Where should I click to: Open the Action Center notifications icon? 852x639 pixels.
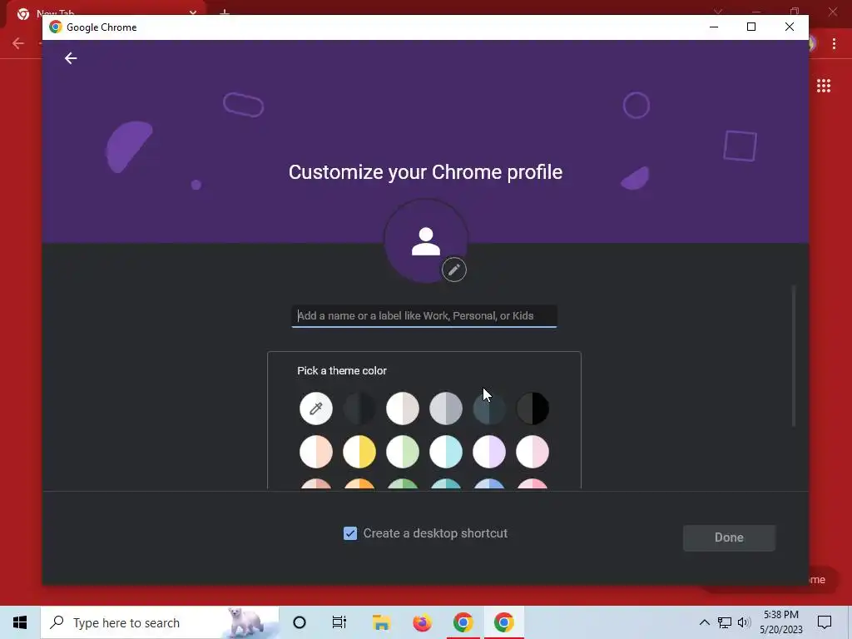(825, 622)
